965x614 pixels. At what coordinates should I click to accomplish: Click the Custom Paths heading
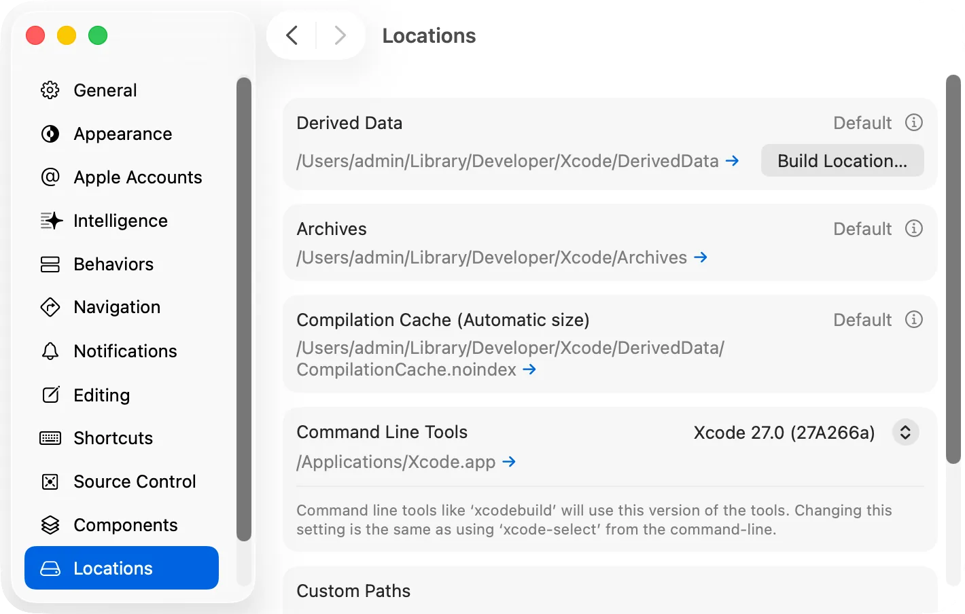(353, 591)
